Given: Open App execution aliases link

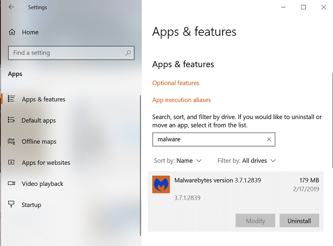Looking at the screenshot, I should 181,100.
